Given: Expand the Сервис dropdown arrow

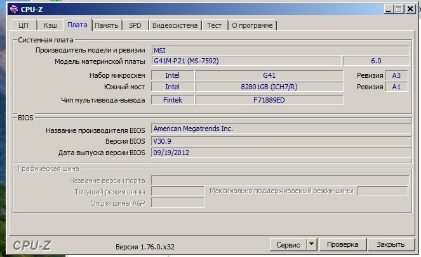Looking at the screenshot, I should [311, 244].
